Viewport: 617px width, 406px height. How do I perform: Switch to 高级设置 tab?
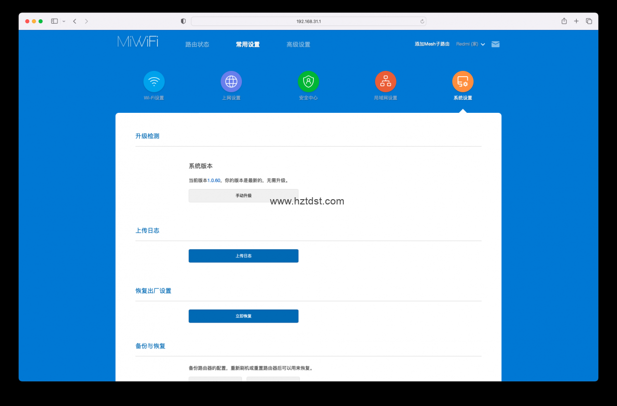(298, 44)
